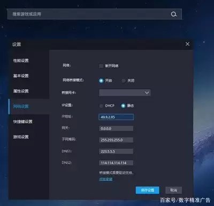Screen dimensions: 214x206
Task: Click the 网关 field 0.0.0.0
Action: tap(116, 128)
